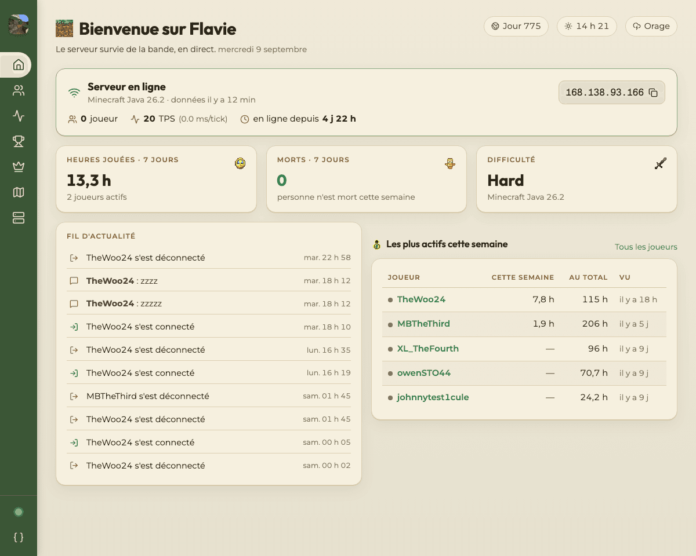
Task: Click the 70,7 h total for owenSTO44
Action: [594, 373]
